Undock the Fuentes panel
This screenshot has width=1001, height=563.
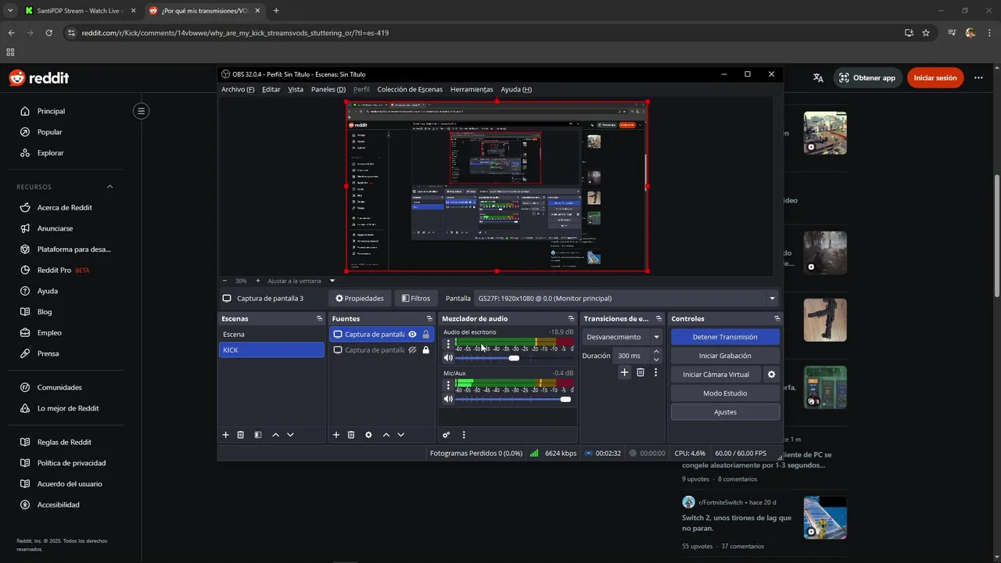click(x=429, y=318)
